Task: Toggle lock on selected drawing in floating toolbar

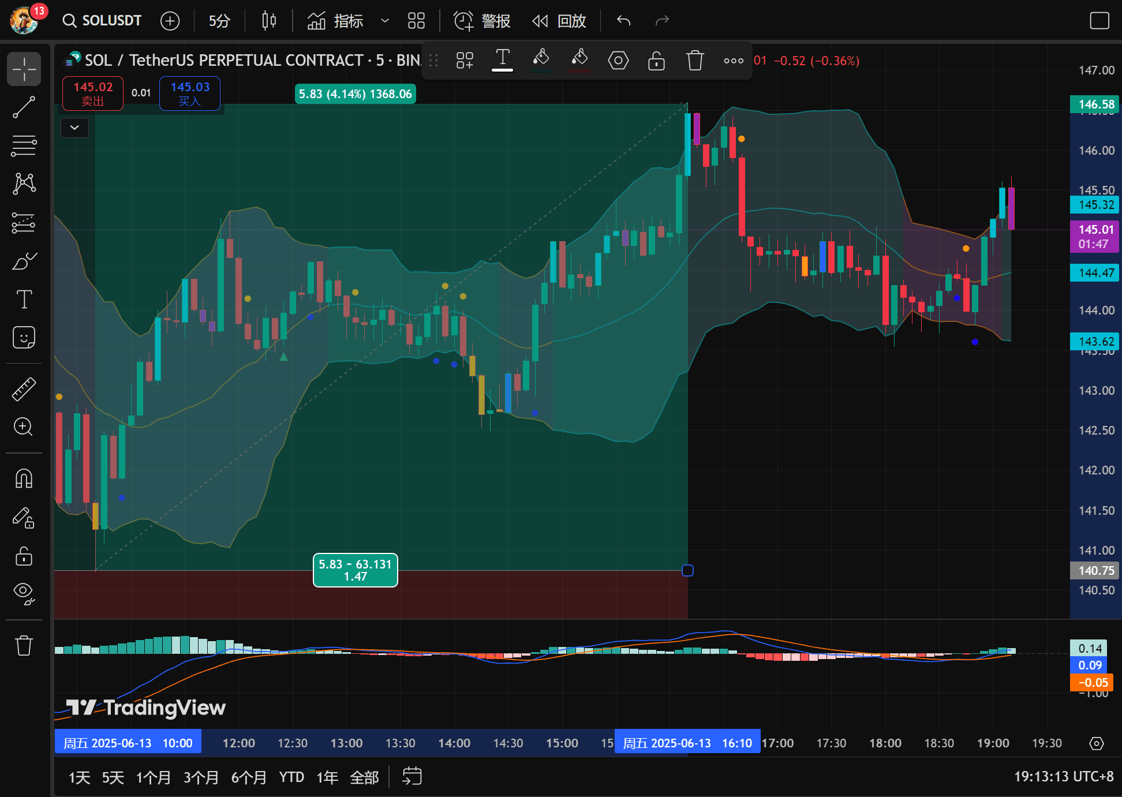Action: (657, 60)
